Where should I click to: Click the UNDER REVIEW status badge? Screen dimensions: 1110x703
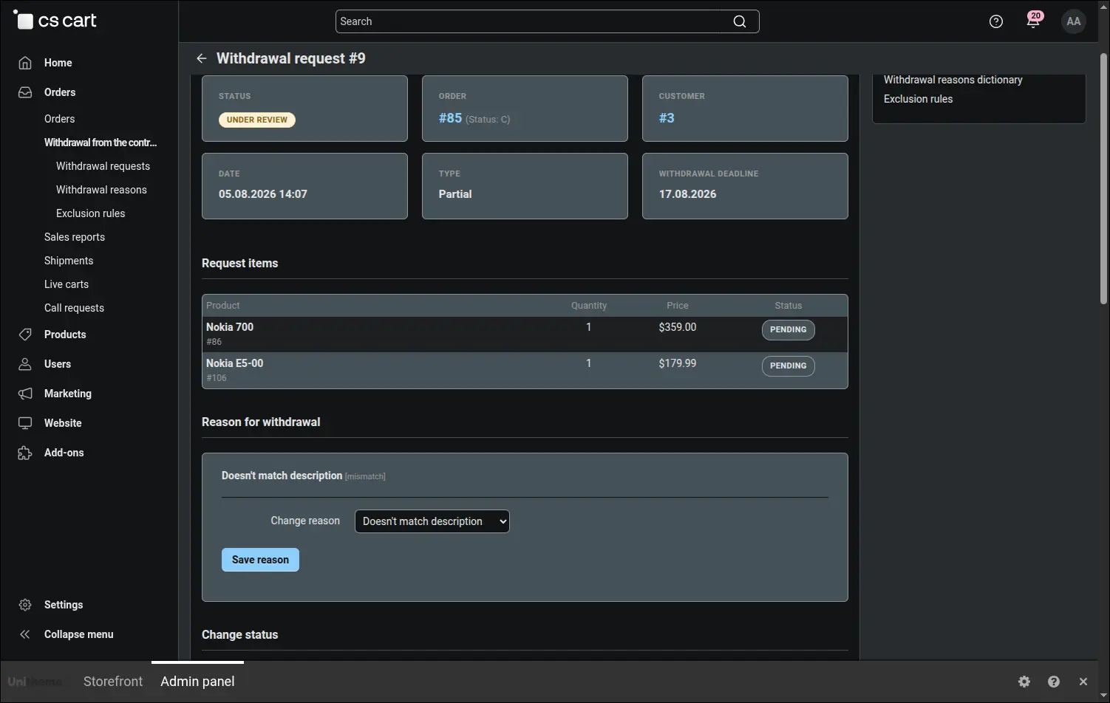257,120
